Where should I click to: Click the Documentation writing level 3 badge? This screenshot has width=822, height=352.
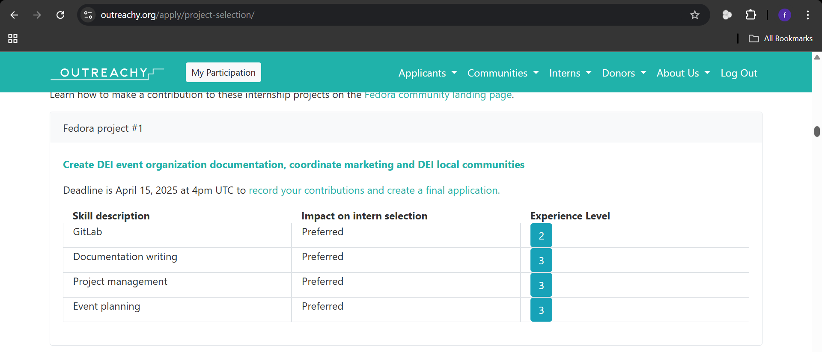pos(541,260)
